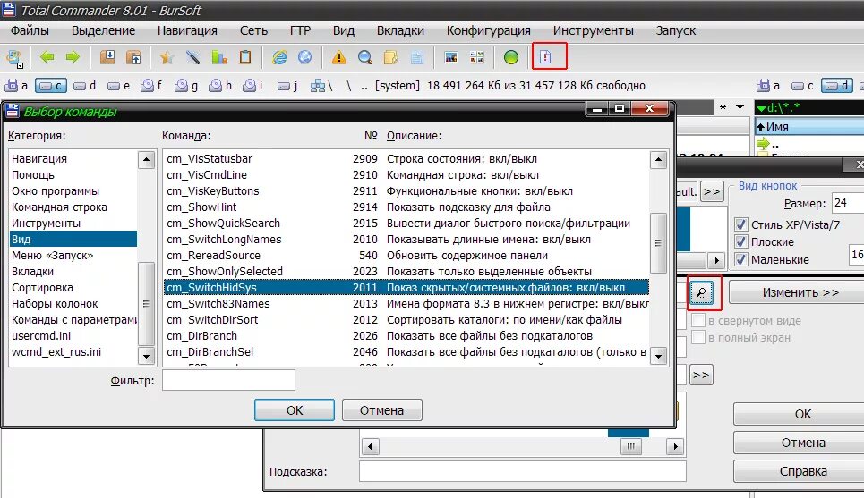Screen dimensions: 864x498
Task: Click the >> button next to ault. field
Action: [x=712, y=192]
